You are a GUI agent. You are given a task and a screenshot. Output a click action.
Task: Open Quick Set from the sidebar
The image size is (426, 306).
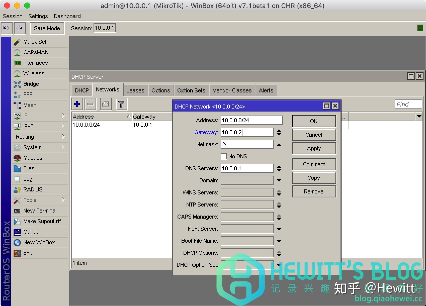[35, 42]
